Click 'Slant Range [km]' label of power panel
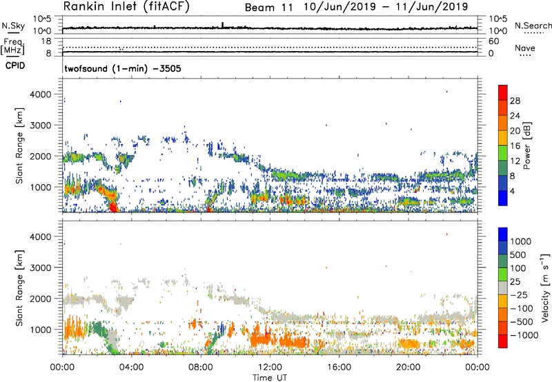The width and height of the screenshot is (552, 382). [x=19, y=145]
